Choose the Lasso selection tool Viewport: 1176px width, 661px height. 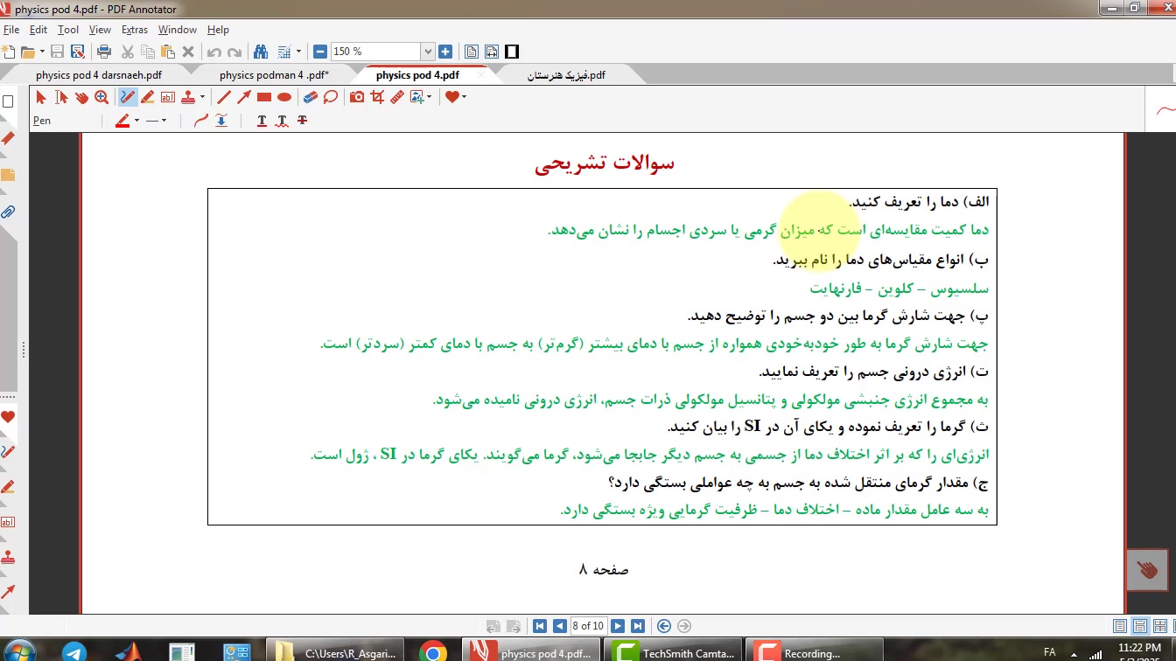(x=330, y=97)
